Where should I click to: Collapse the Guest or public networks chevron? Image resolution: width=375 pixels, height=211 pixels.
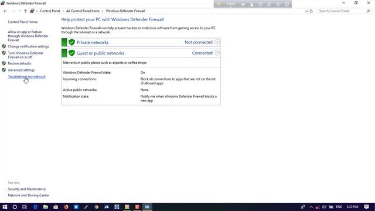217,53
